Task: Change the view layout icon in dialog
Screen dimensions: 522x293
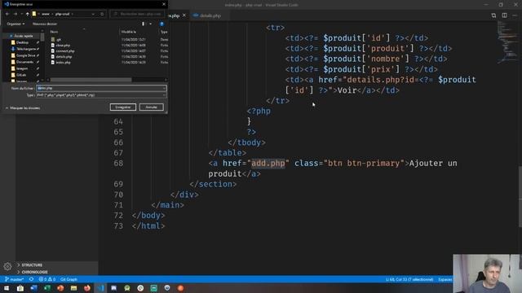Action: [x=144, y=24]
